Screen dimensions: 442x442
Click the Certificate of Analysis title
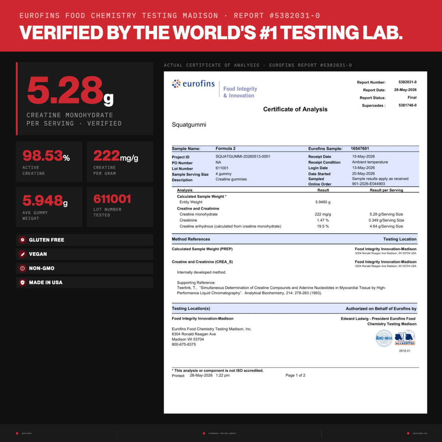[295, 109]
